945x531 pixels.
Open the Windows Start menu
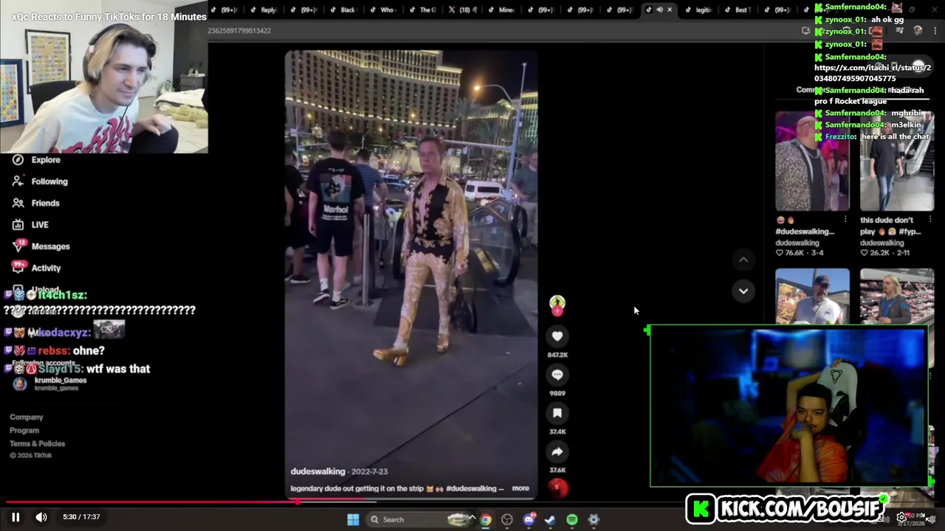353,519
